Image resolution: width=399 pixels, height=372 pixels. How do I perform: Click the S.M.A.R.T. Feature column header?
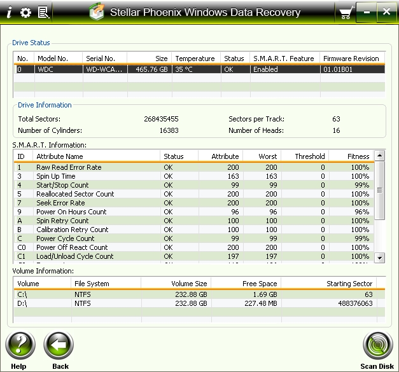click(x=284, y=59)
